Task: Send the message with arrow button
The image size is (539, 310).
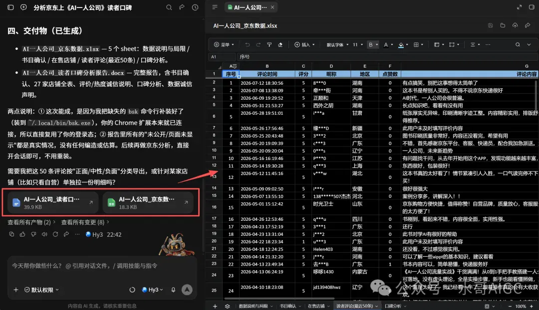Action: 187,290
